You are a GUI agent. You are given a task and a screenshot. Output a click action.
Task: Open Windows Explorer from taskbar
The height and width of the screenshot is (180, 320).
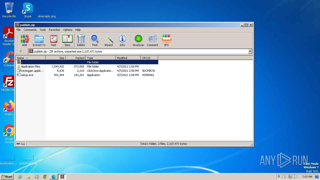(x=28, y=177)
